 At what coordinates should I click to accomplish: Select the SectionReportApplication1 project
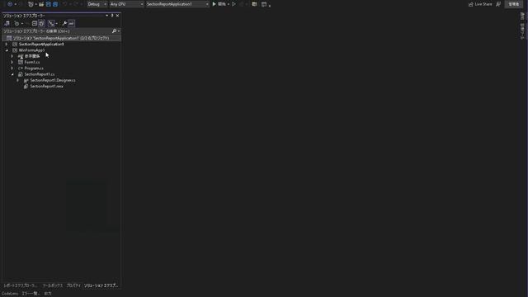(x=41, y=44)
